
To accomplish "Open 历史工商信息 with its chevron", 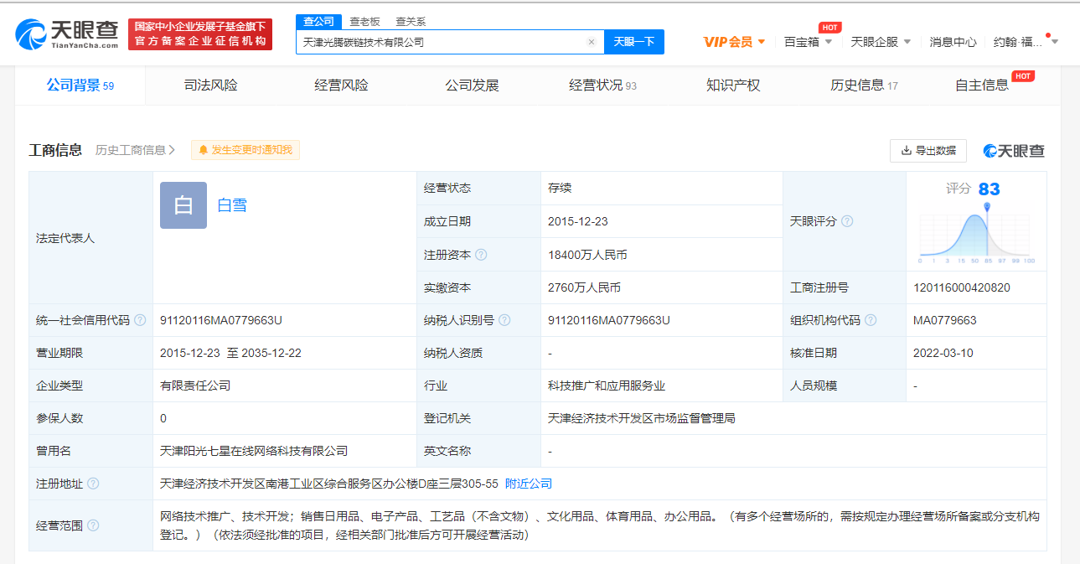I will pyautogui.click(x=135, y=150).
